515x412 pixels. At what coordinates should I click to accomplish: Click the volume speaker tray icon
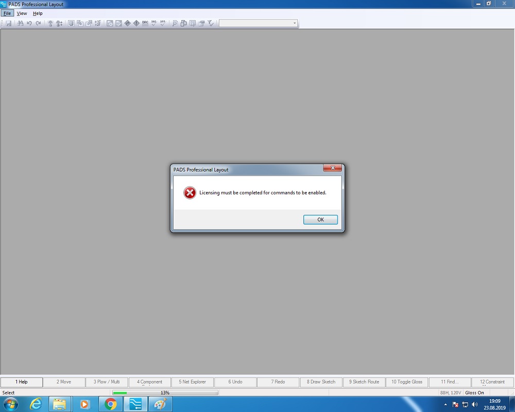click(x=474, y=404)
